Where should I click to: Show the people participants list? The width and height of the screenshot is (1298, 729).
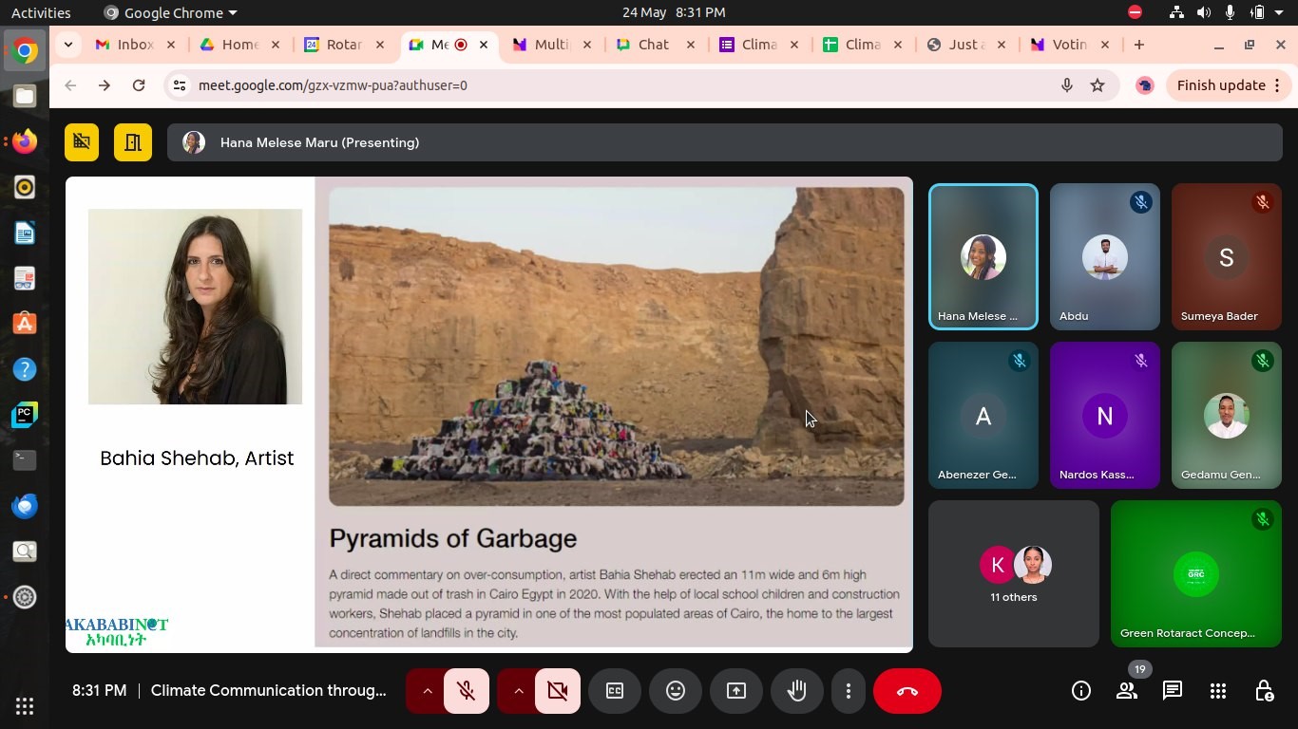point(1127,691)
